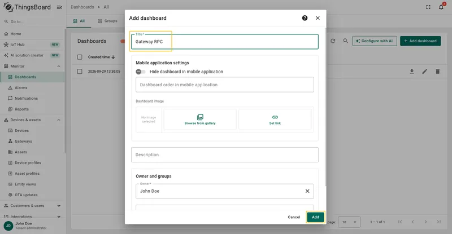The image size is (452, 234).
Task: Toggle Hide dashboard in mobile application
Action: click(141, 72)
